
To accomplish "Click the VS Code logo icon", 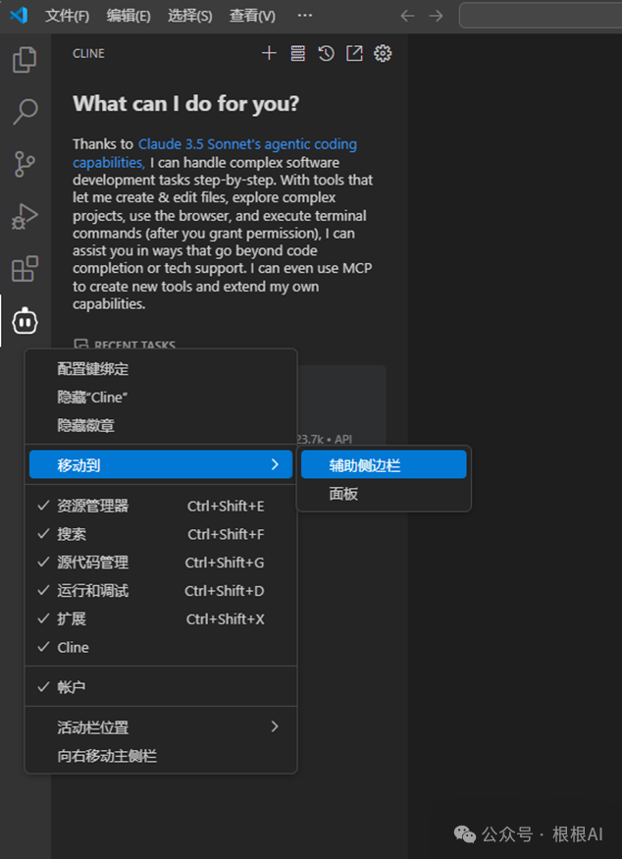I will [x=20, y=15].
